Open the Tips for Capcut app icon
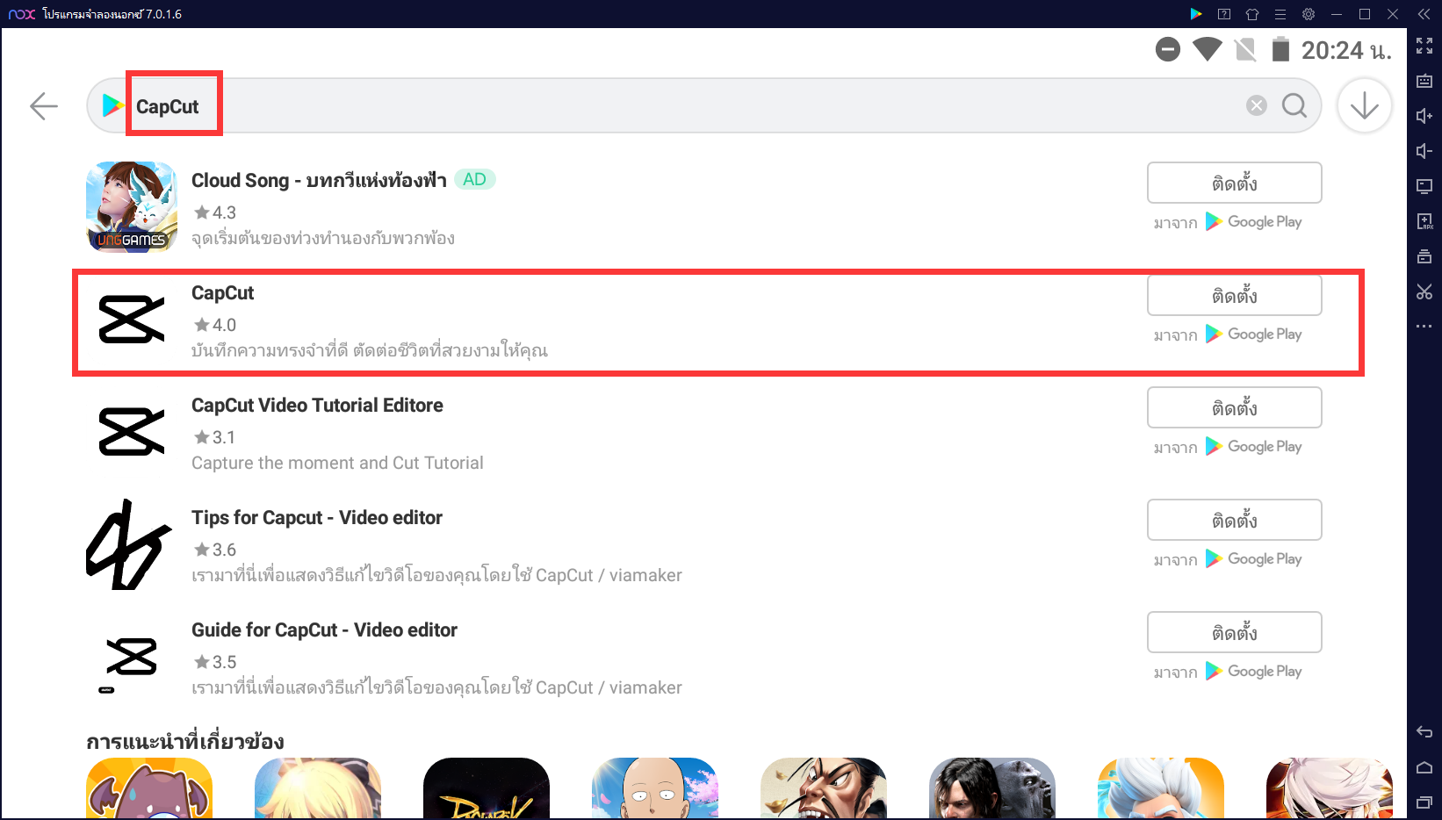This screenshot has width=1442, height=820. coord(129,544)
